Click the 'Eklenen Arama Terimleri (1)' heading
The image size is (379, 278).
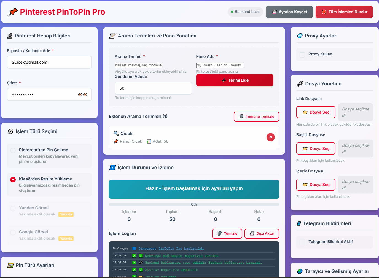pos(138,116)
